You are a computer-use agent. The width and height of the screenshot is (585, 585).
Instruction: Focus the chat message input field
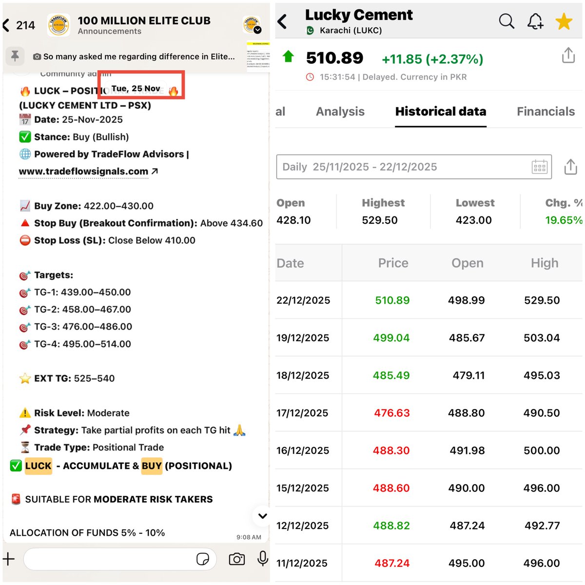click(x=119, y=559)
